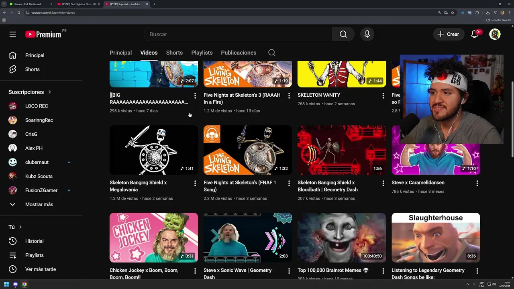Image resolution: width=514 pixels, height=289 pixels.
Task: Click the YouTube Premium logo
Action: click(x=43, y=34)
